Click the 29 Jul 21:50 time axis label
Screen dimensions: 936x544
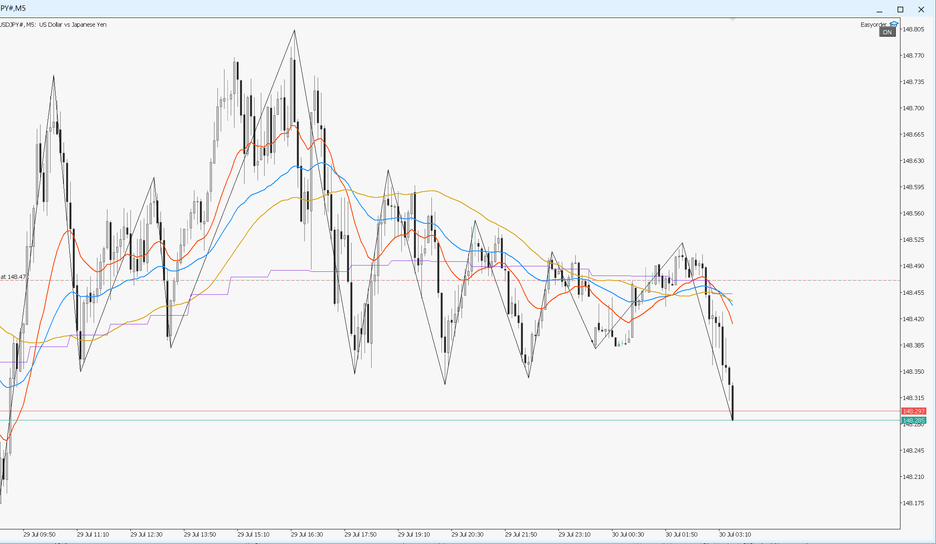coord(521,534)
